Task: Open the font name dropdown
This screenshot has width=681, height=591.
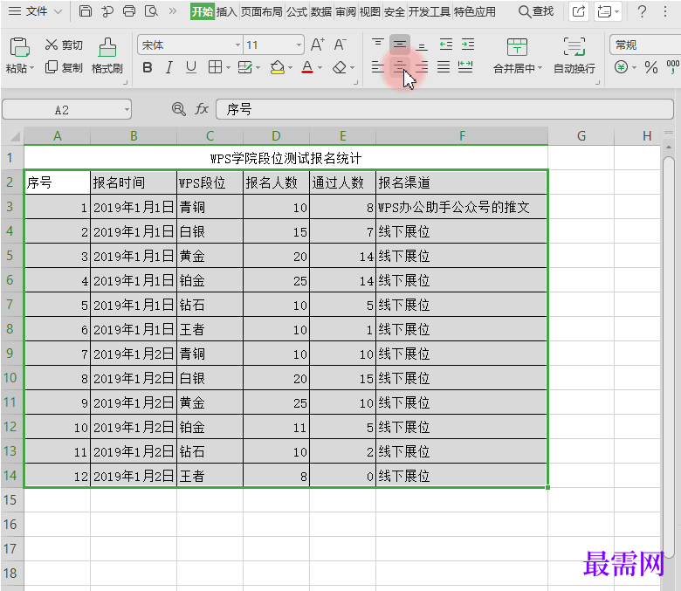Action: coord(237,45)
